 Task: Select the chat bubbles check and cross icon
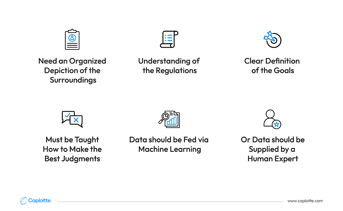click(x=72, y=119)
